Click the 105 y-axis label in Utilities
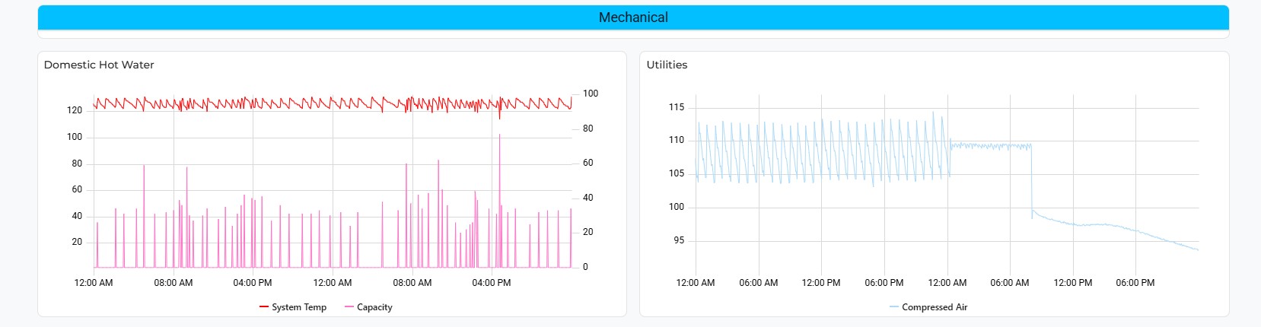This screenshot has height=327, width=1261. coord(677,173)
